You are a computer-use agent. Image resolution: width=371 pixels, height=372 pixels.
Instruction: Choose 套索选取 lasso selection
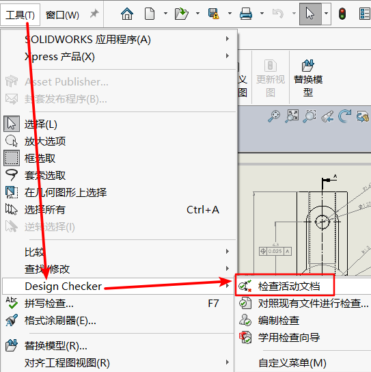pos(119,175)
